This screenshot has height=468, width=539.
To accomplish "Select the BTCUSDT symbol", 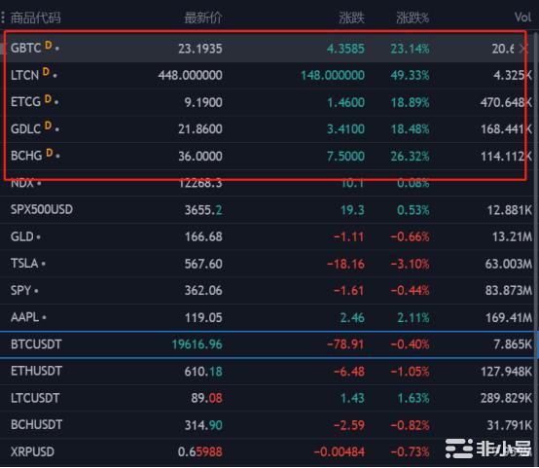I will pos(36,344).
